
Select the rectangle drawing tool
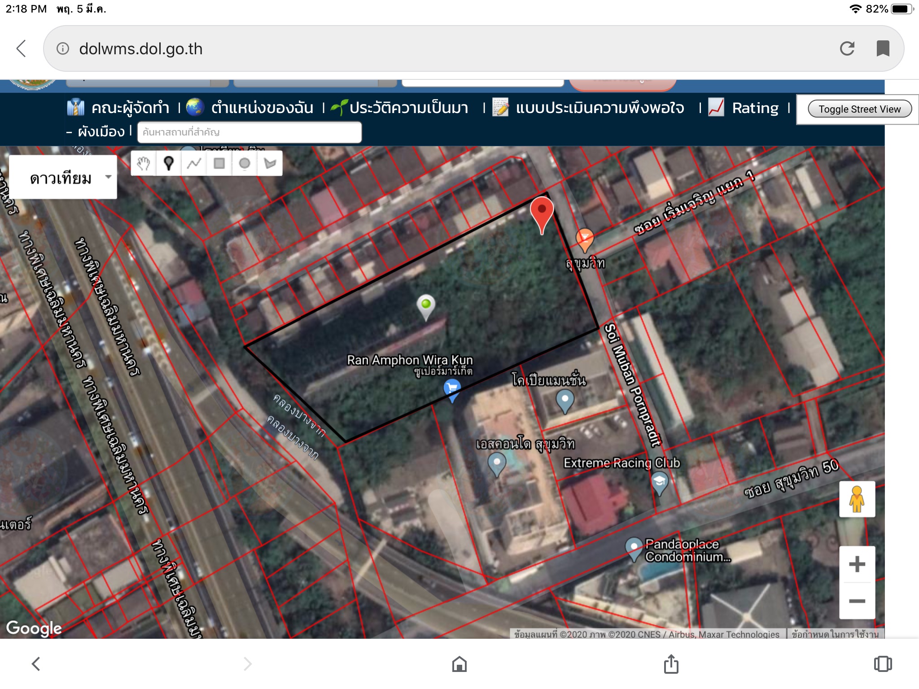coord(219,164)
